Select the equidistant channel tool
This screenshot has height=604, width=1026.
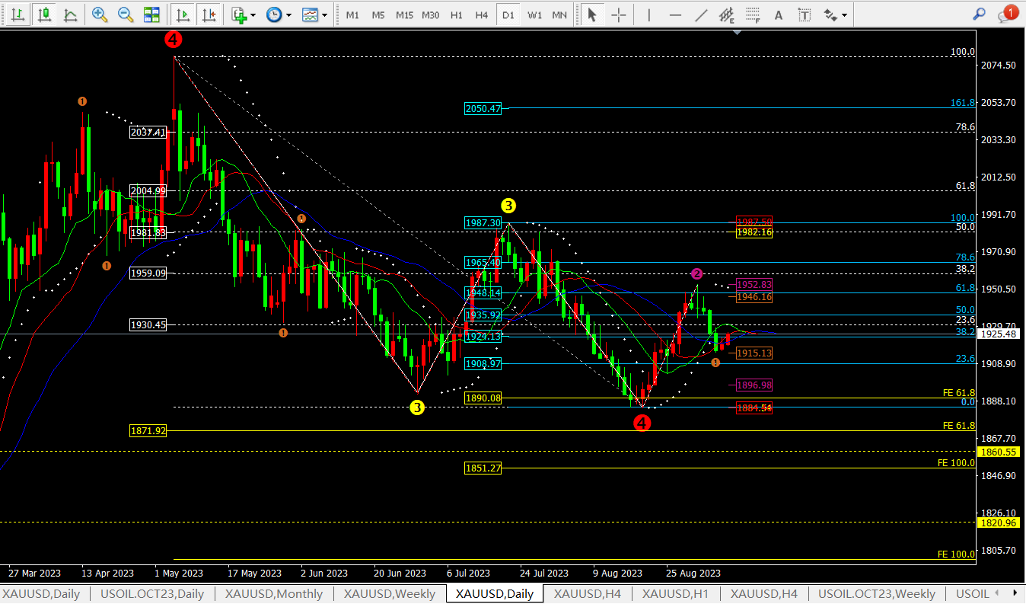coord(727,14)
